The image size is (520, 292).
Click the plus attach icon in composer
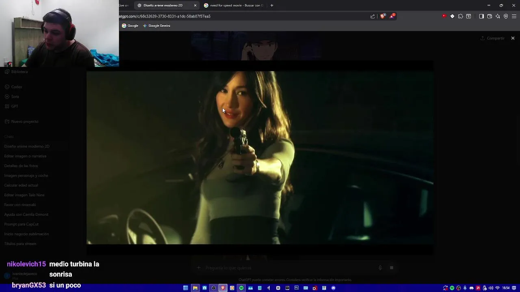click(x=199, y=268)
